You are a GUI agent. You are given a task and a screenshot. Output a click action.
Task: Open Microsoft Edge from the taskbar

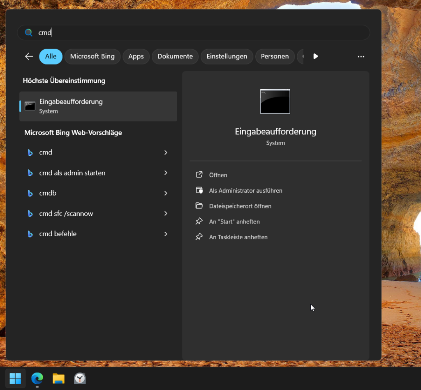37,378
